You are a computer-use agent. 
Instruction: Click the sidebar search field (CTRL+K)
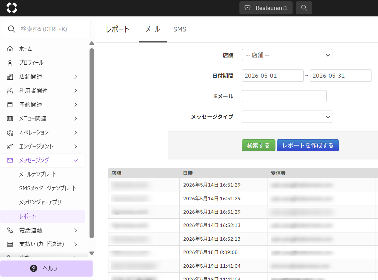(x=46, y=29)
